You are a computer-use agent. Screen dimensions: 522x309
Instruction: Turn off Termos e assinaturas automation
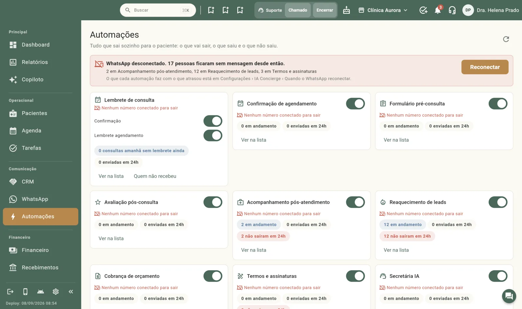pos(355,276)
